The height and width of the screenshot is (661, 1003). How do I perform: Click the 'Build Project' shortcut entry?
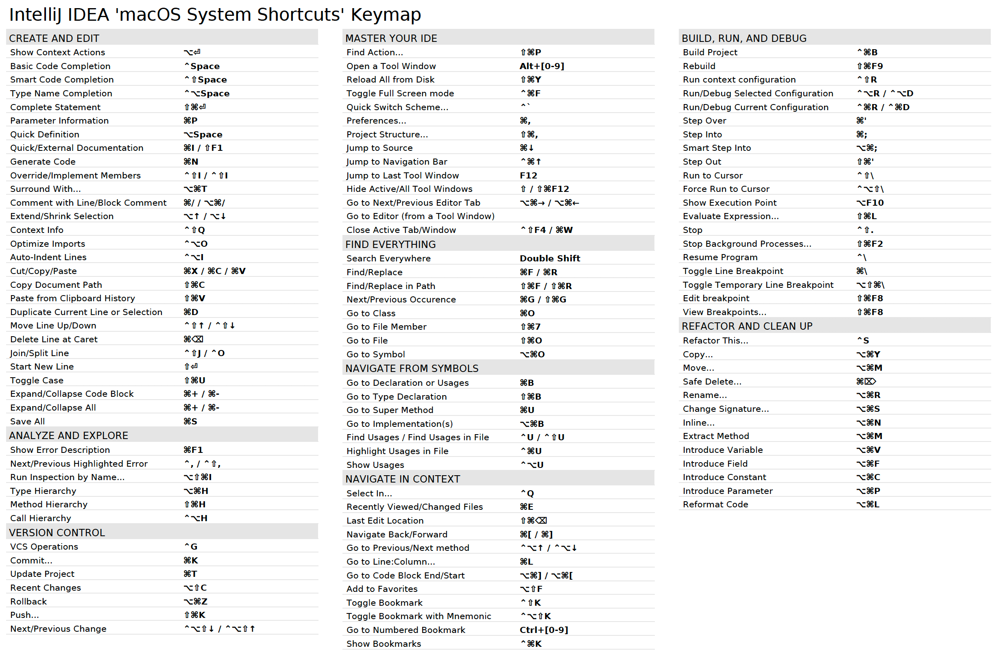point(710,52)
